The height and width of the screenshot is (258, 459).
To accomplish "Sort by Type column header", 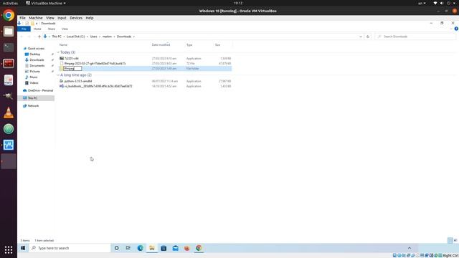I will click(189, 44).
